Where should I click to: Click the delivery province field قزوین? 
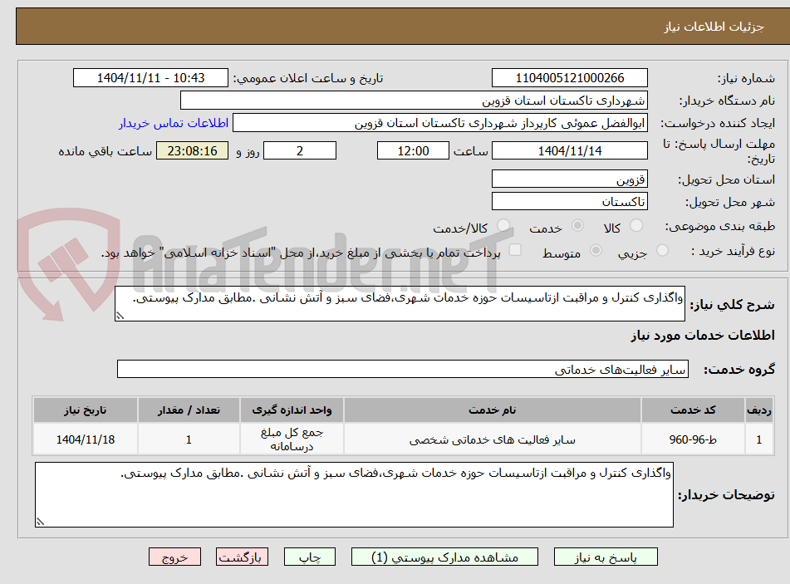coord(569,179)
